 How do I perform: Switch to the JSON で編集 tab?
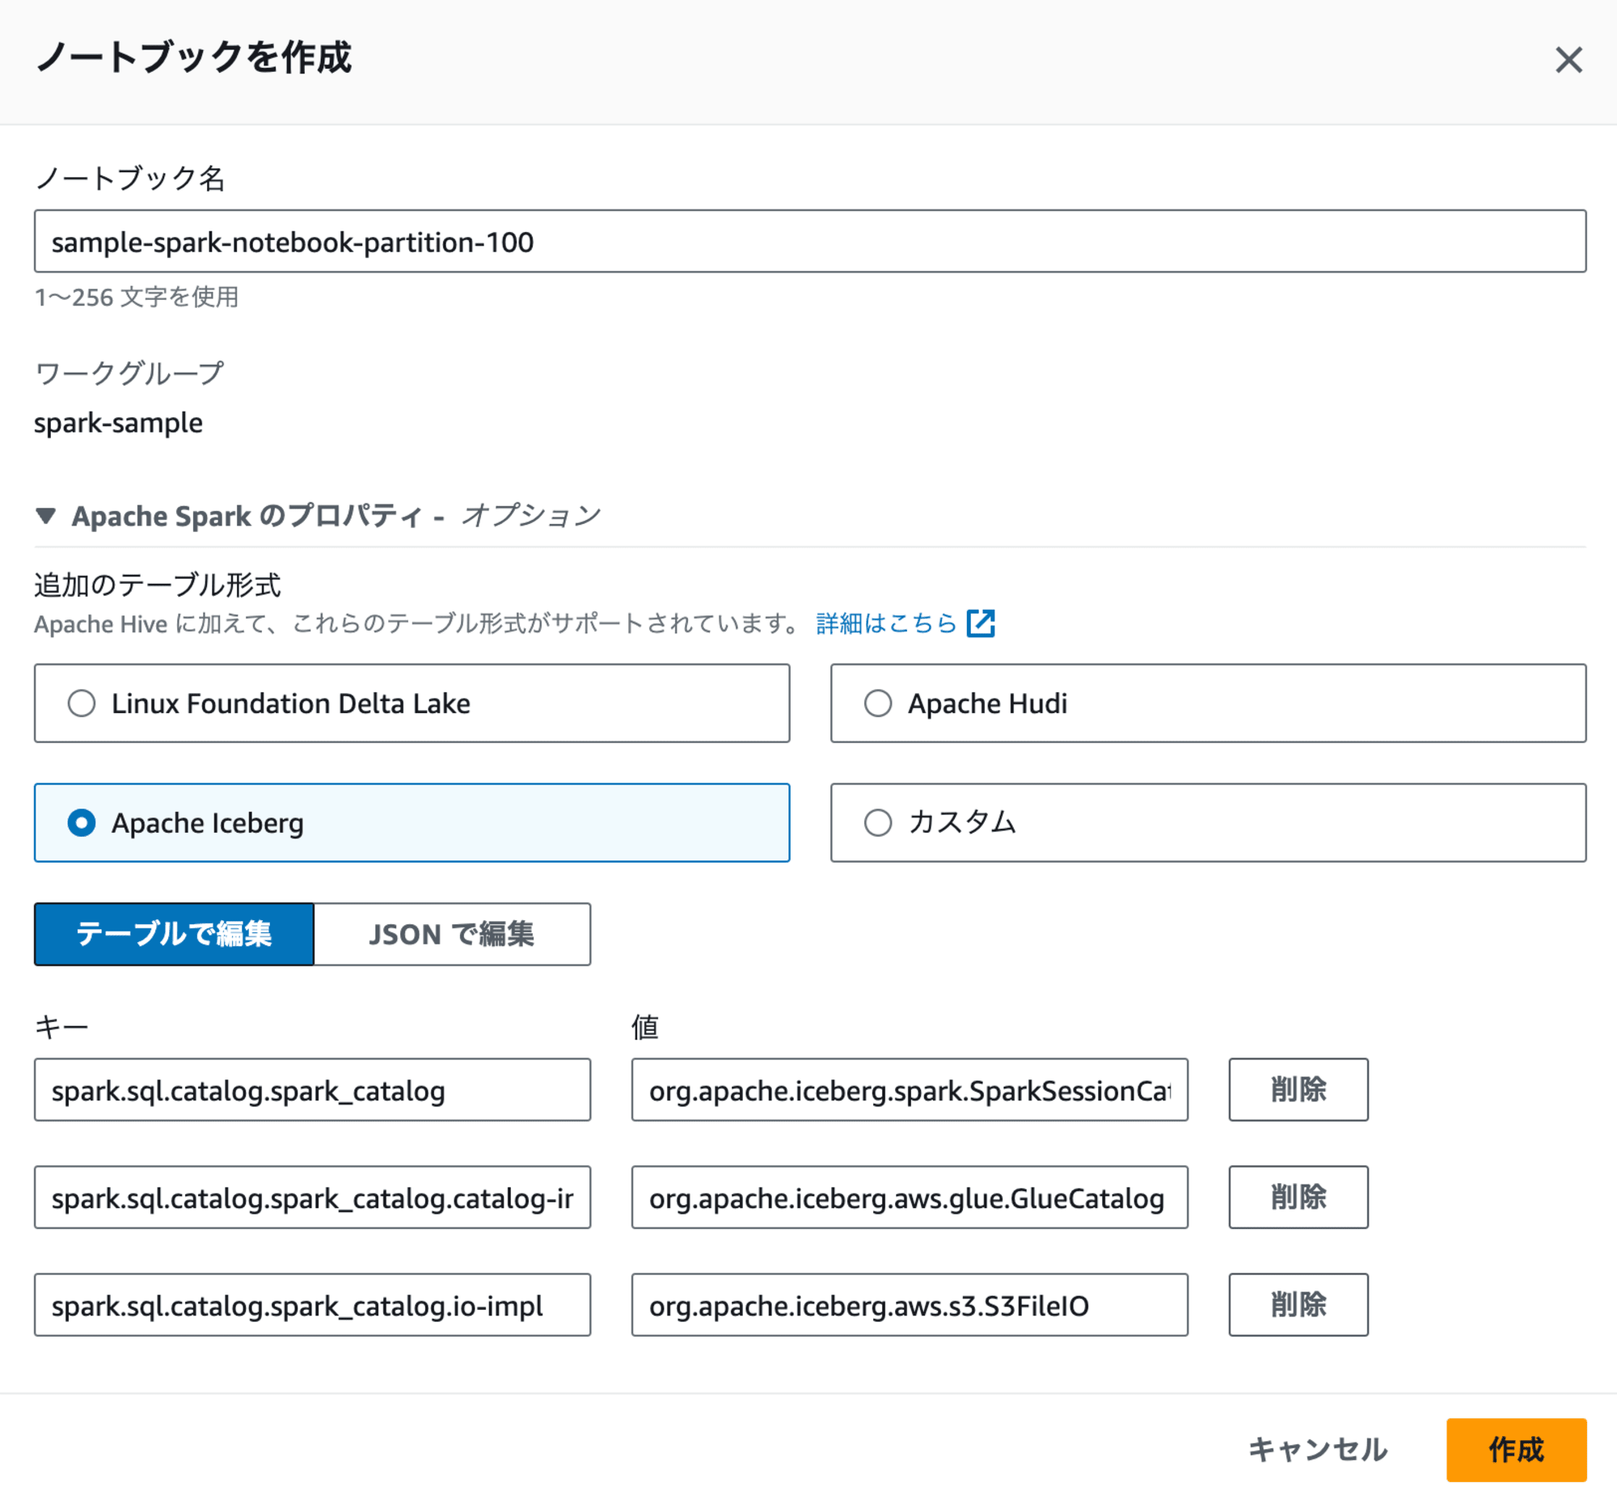click(x=452, y=934)
